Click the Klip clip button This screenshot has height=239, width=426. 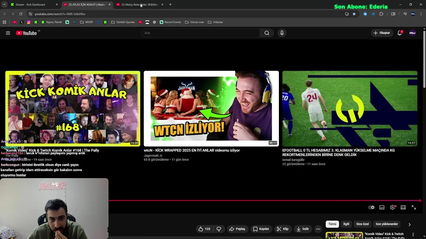(283, 229)
